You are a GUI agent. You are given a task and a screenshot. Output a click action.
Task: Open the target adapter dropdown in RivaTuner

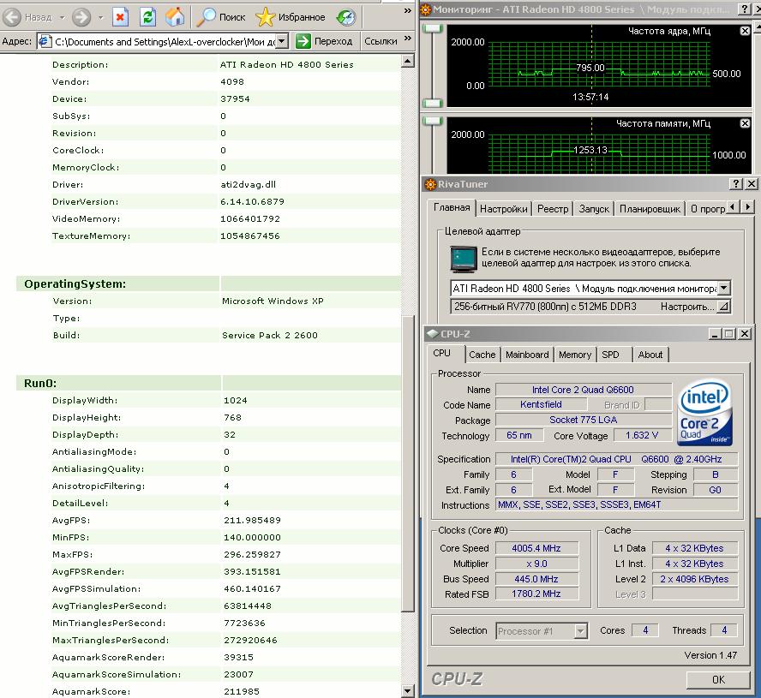[x=723, y=288]
